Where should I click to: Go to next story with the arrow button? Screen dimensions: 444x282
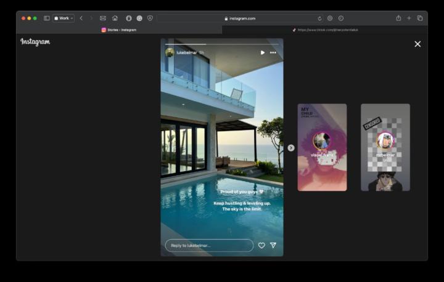pos(291,148)
